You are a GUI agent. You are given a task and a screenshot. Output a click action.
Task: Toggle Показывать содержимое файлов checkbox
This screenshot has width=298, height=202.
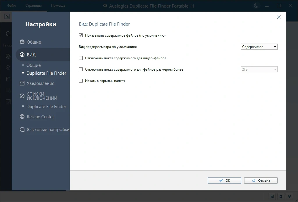coord(81,35)
